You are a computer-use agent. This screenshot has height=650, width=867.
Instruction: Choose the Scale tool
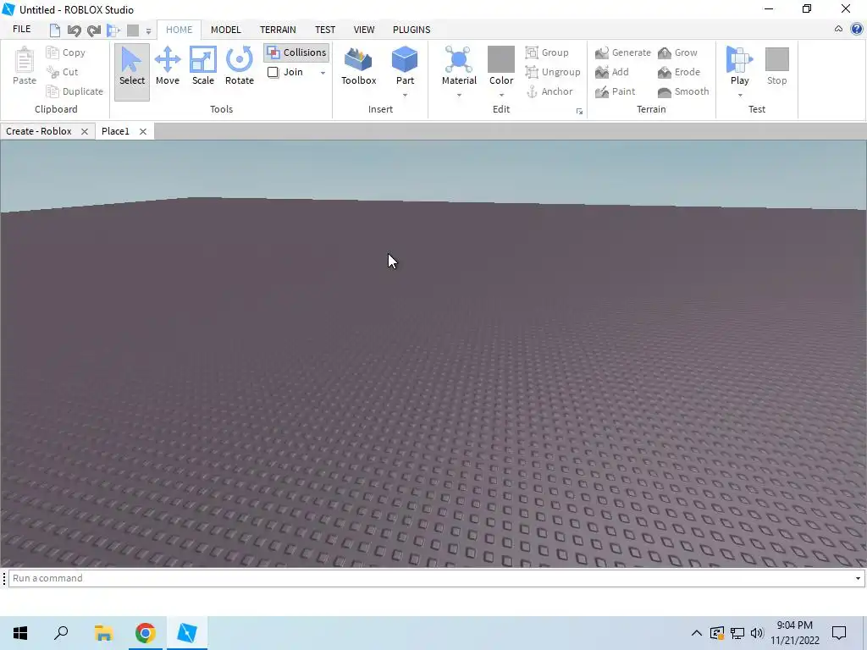coord(203,68)
